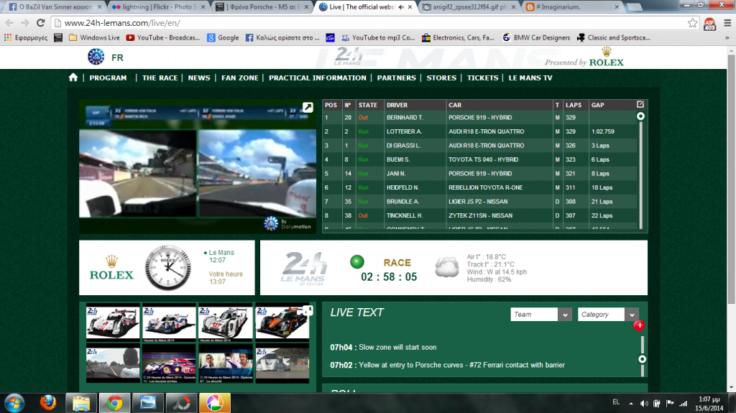Open the Team dropdown filter
This screenshot has width=736, height=413.
(540, 315)
